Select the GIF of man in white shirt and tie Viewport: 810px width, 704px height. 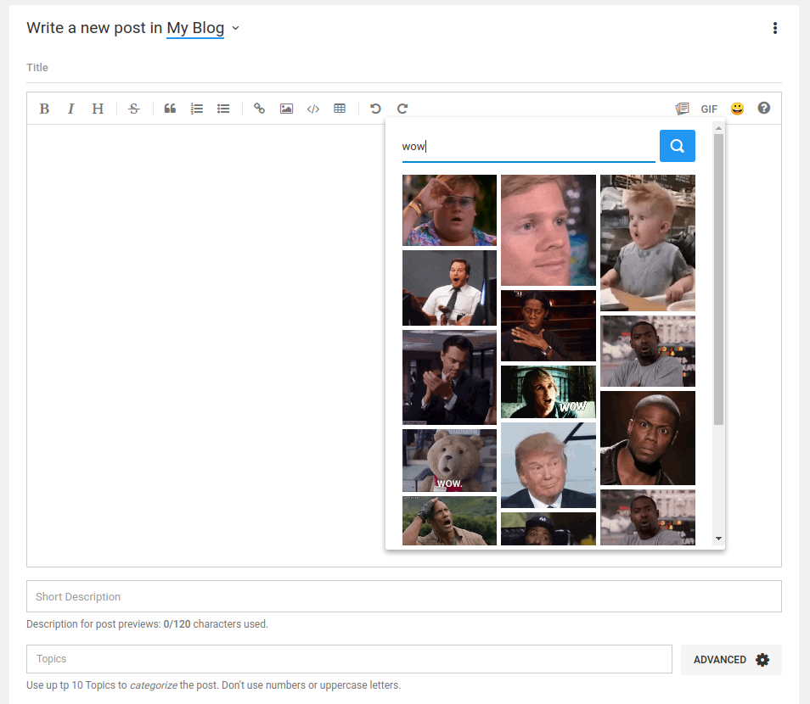pos(449,288)
